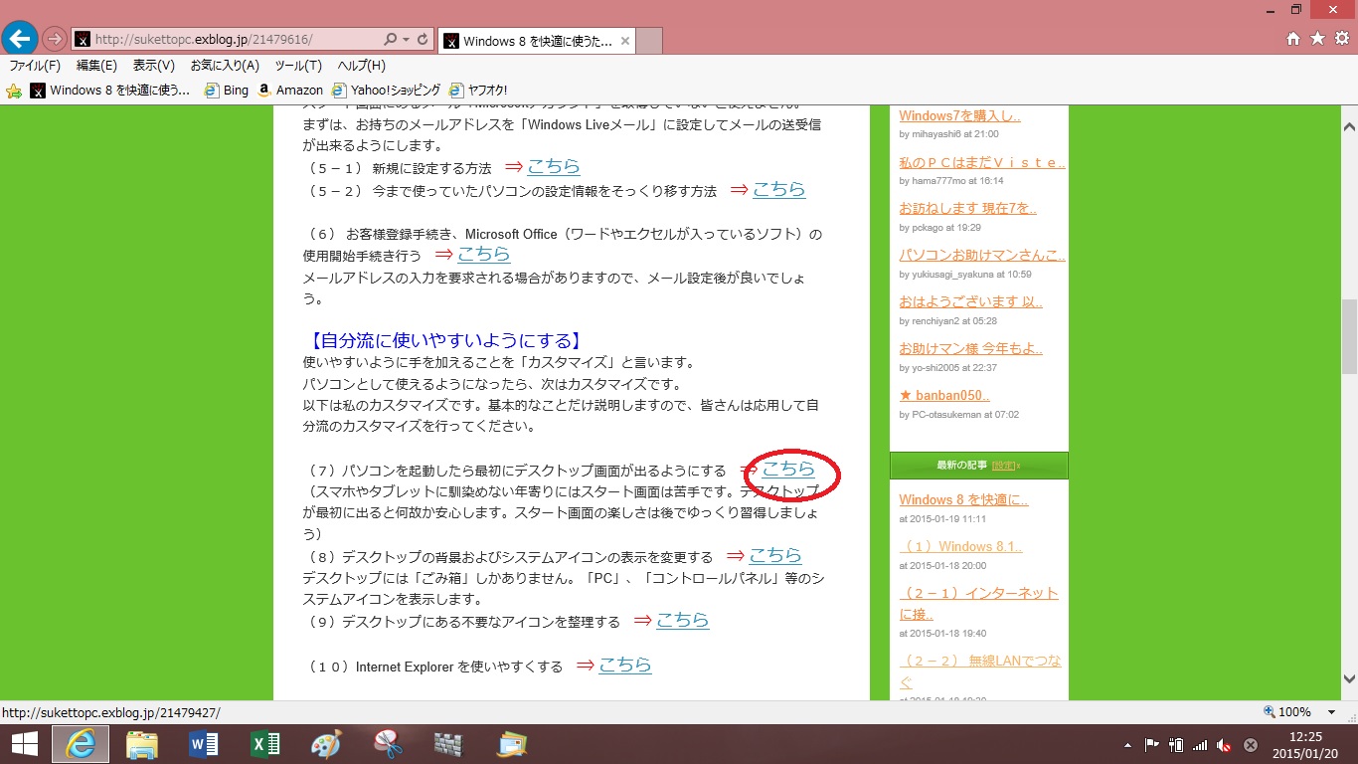1358x764 pixels.
Task: Open the 表示(V) menu
Action: click(x=154, y=66)
